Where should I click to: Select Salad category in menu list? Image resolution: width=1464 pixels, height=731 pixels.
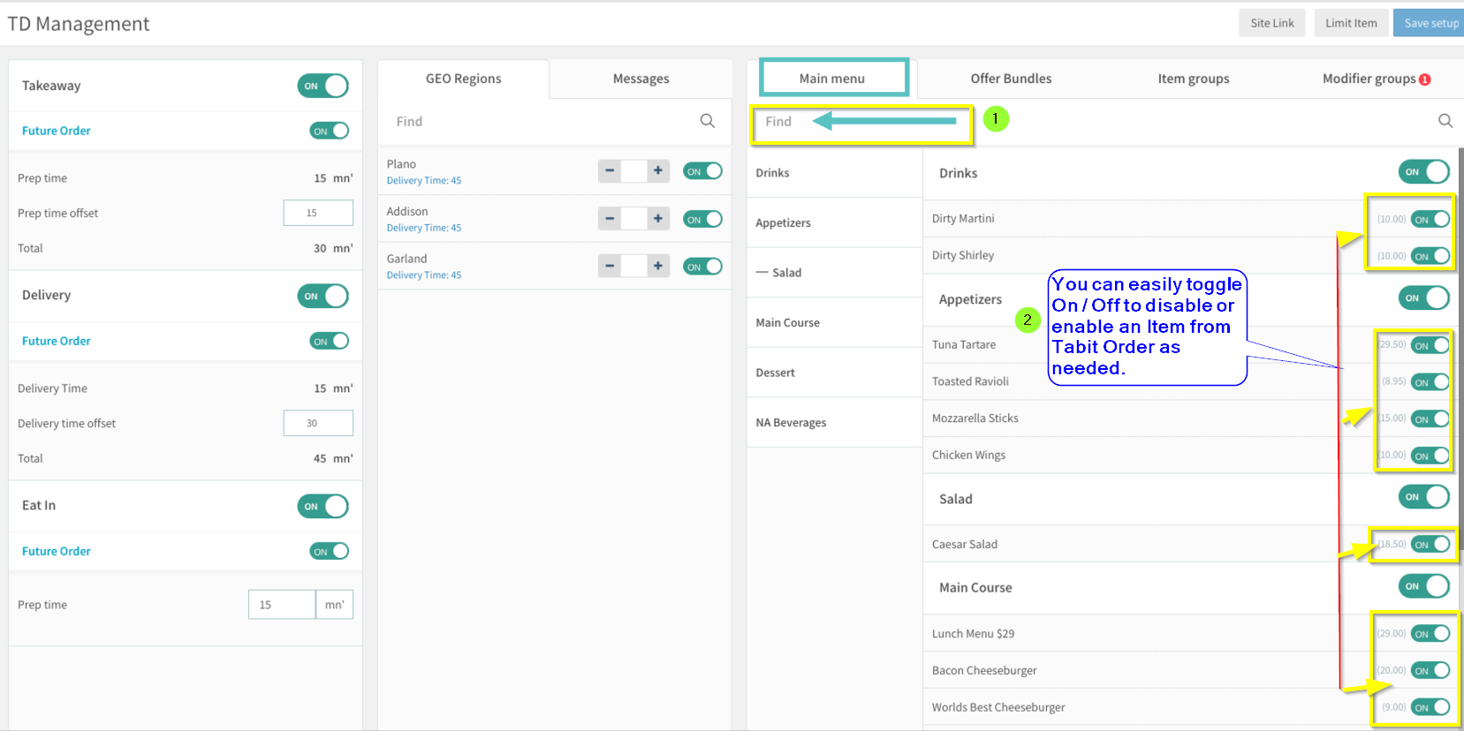coord(786,273)
